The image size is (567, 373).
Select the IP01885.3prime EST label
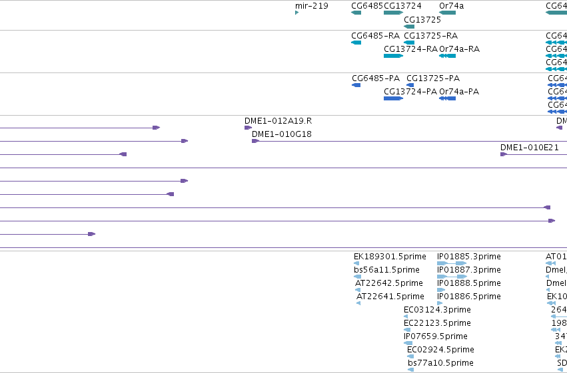(468, 257)
